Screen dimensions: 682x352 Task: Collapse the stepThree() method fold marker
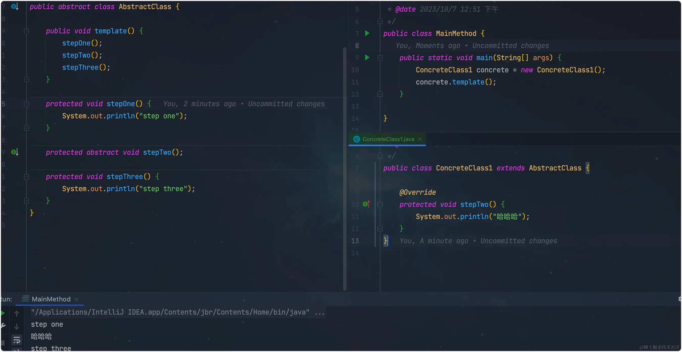[x=27, y=177]
